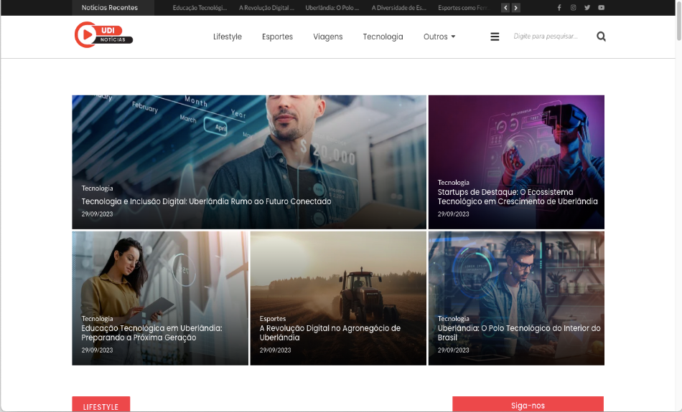682x412 pixels.
Task: Open the Instagram social icon
Action: point(573,8)
